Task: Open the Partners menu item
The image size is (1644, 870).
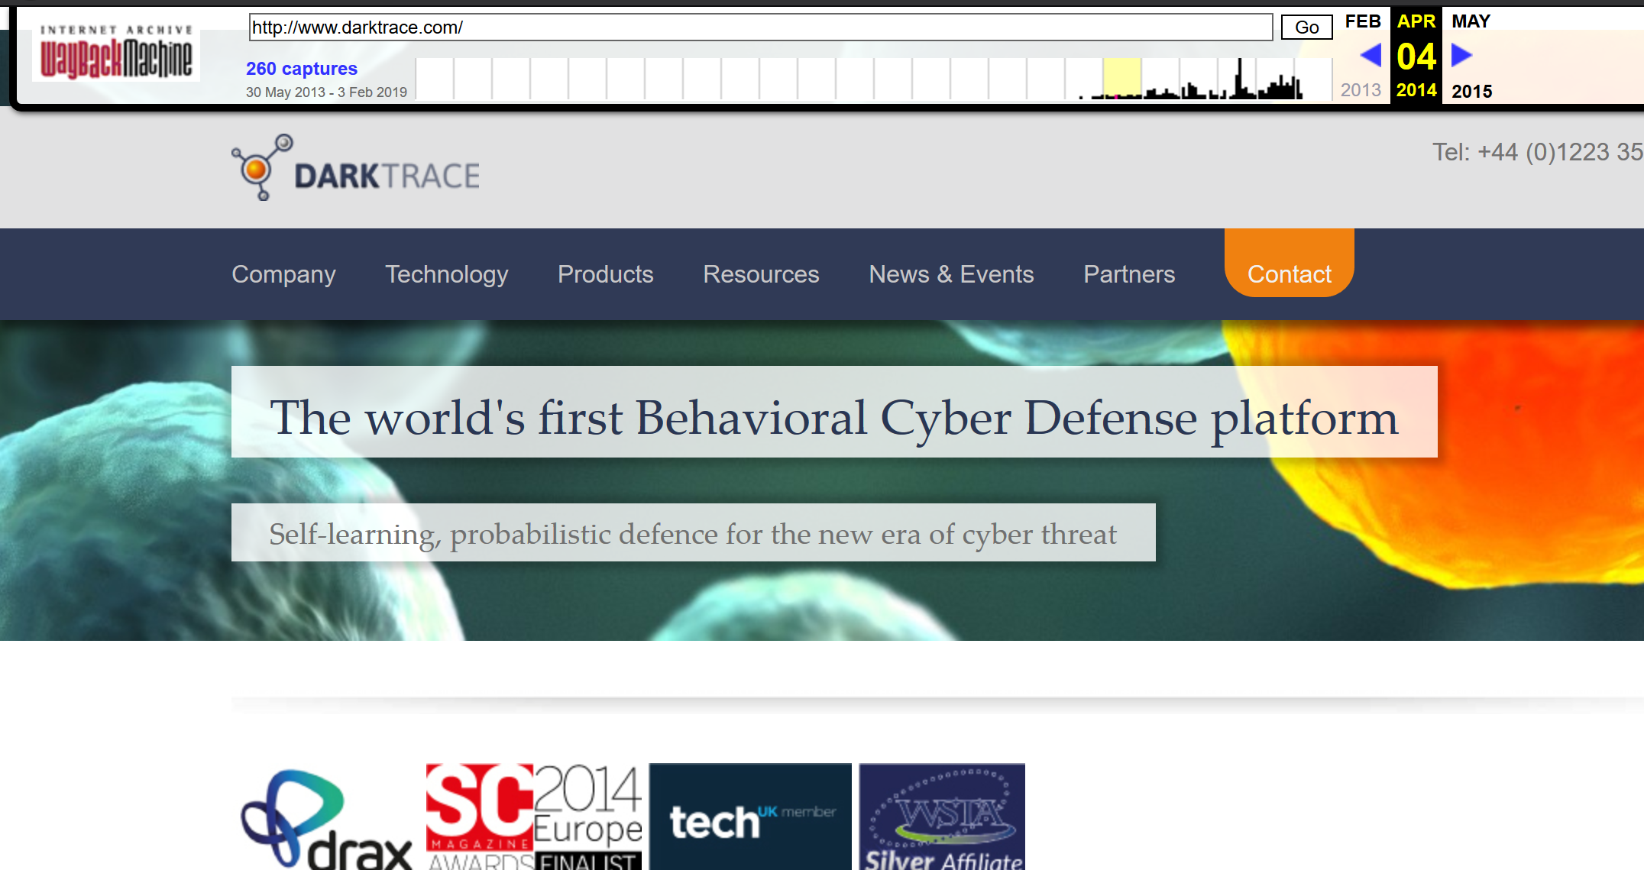Action: [x=1128, y=274]
